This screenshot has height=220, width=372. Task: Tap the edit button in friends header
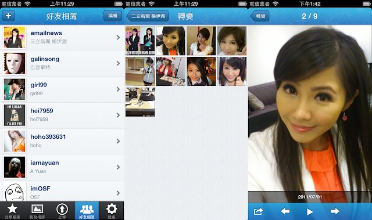[x=113, y=16]
